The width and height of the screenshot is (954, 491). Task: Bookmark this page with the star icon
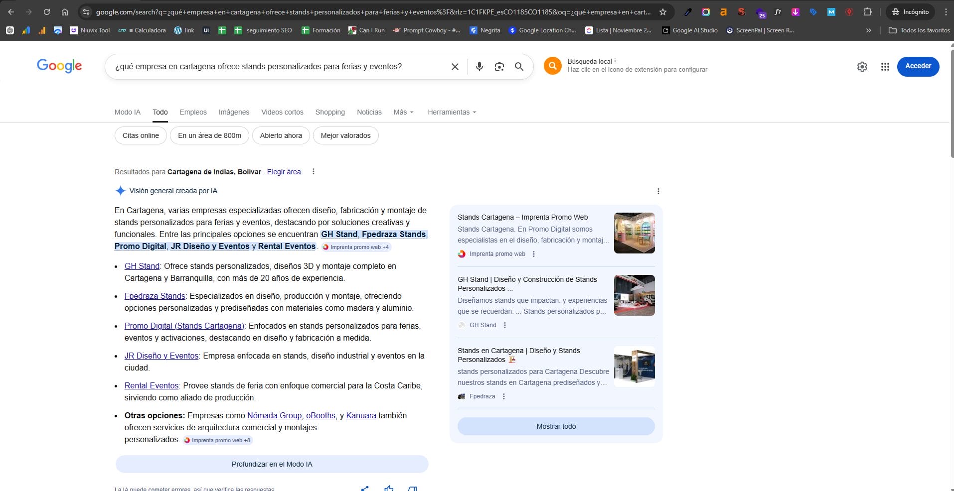click(662, 11)
